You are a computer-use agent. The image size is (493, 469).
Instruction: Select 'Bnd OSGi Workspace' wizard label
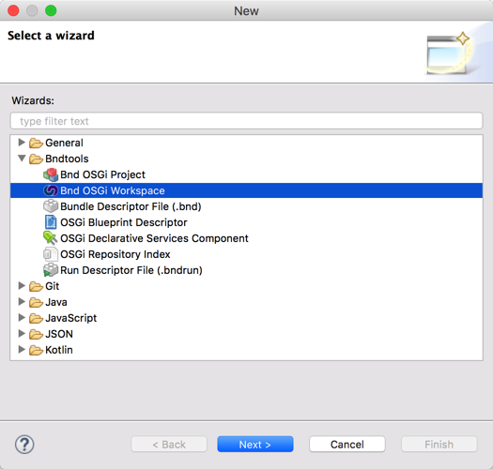[x=113, y=190]
